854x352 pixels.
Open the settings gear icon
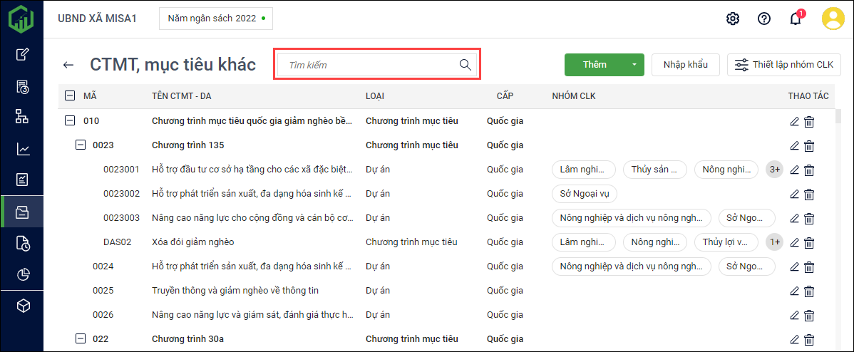(x=733, y=19)
